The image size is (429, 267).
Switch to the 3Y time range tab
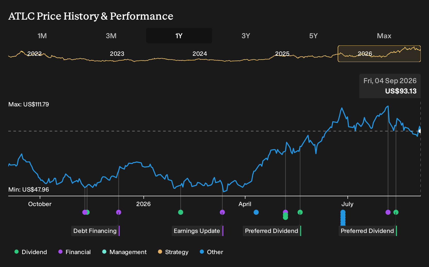click(x=246, y=36)
